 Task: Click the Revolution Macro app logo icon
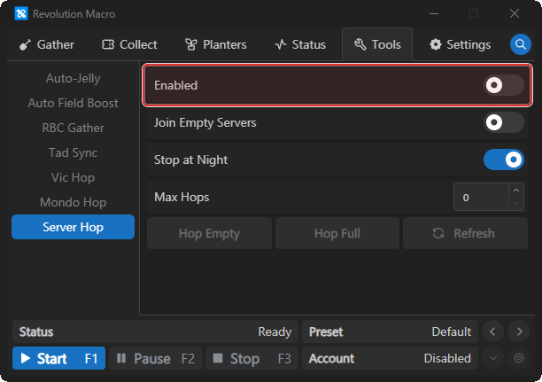(x=21, y=14)
